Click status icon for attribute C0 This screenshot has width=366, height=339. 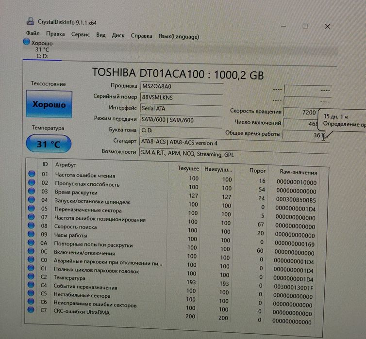31,259
